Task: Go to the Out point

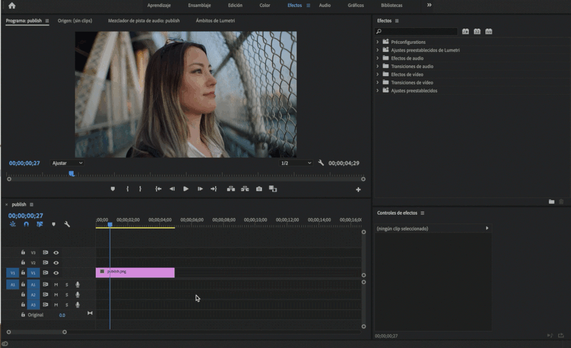Action: [x=214, y=189]
